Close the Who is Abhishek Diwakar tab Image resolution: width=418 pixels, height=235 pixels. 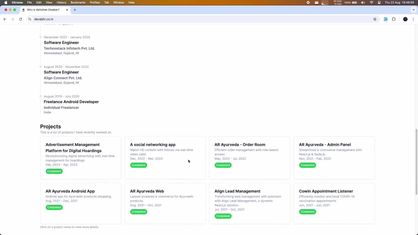point(67,10)
